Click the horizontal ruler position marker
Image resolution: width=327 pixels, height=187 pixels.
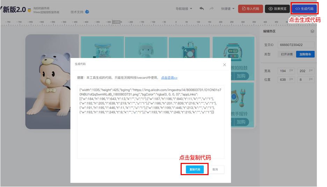point(116,22)
